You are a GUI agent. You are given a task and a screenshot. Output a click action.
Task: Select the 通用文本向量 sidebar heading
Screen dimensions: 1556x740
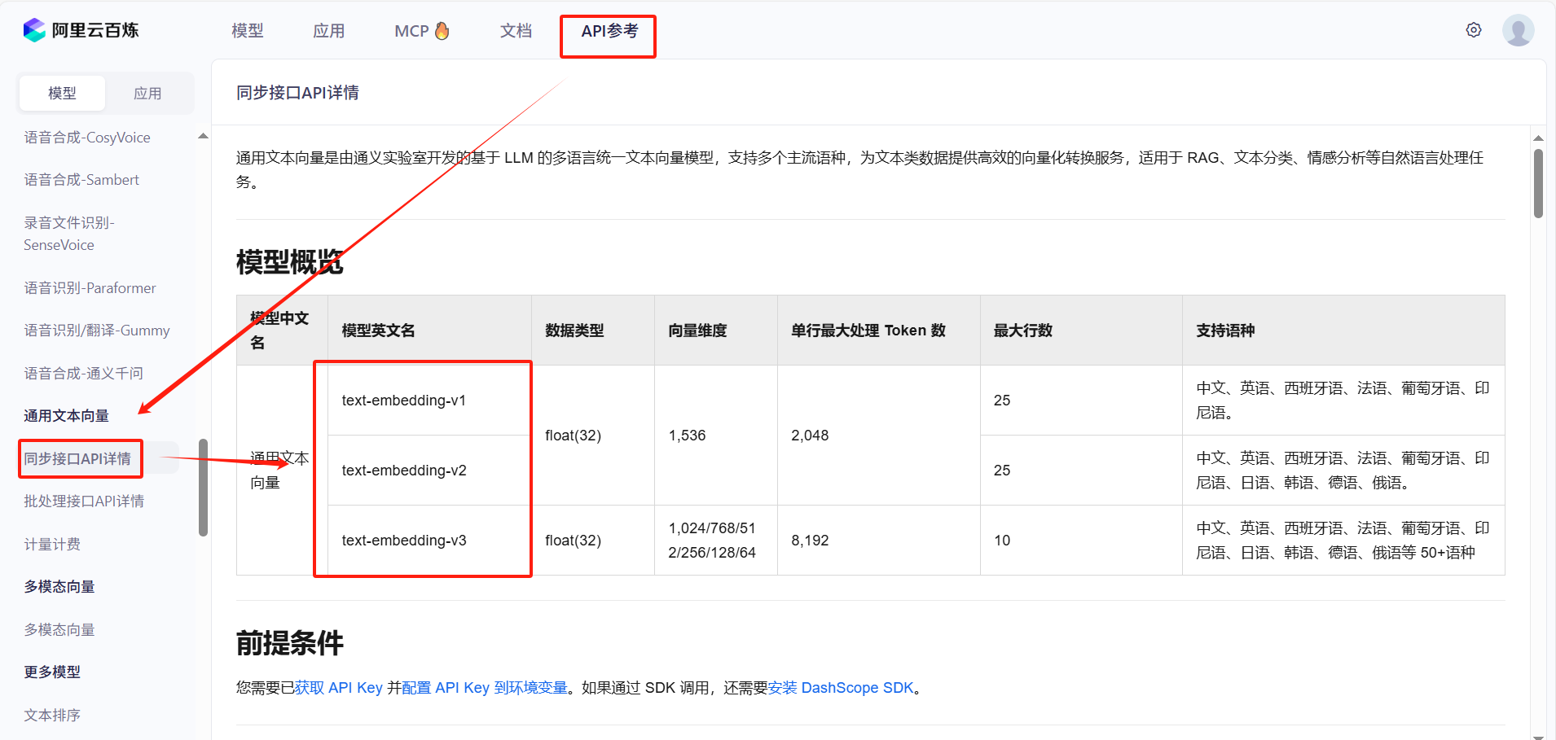66,416
